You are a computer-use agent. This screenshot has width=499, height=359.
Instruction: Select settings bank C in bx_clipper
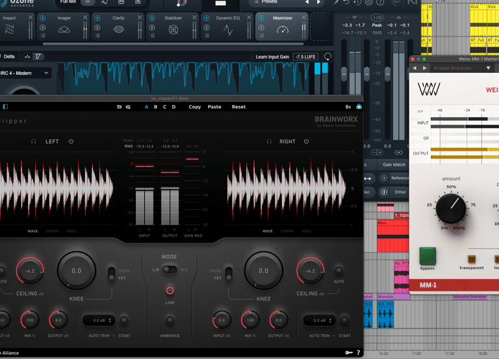click(x=165, y=107)
